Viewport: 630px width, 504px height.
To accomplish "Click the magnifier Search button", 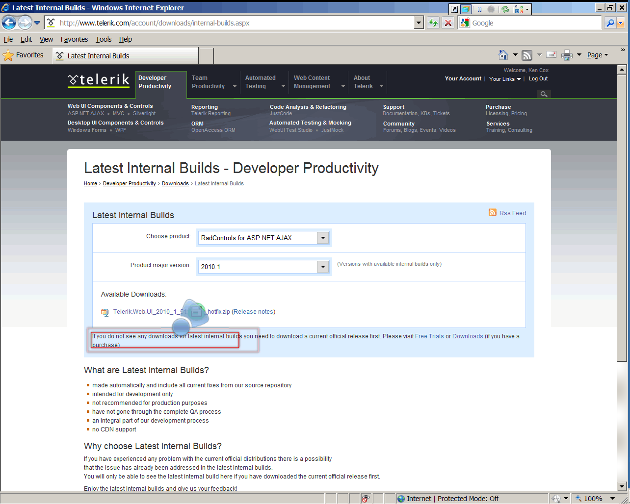I will click(610, 23).
